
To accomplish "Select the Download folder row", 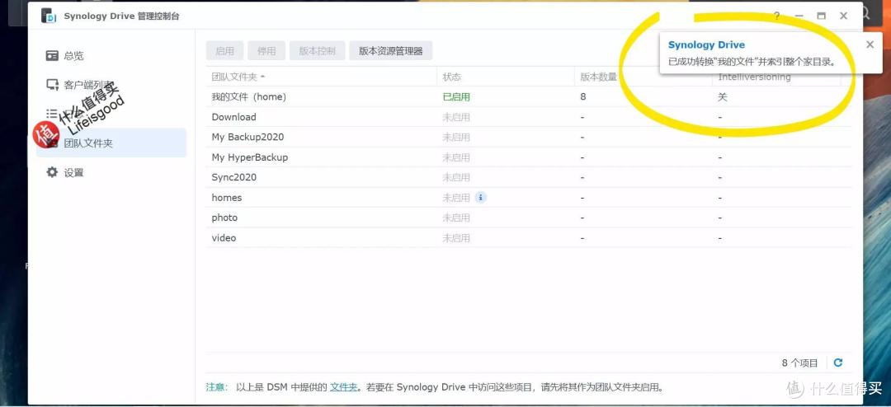I will tap(529, 117).
